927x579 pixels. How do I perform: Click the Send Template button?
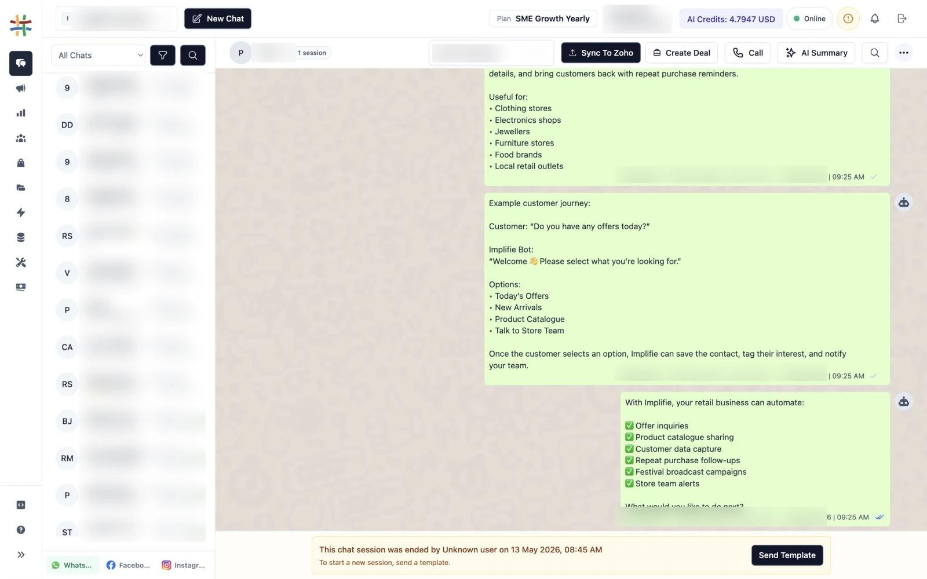point(787,555)
